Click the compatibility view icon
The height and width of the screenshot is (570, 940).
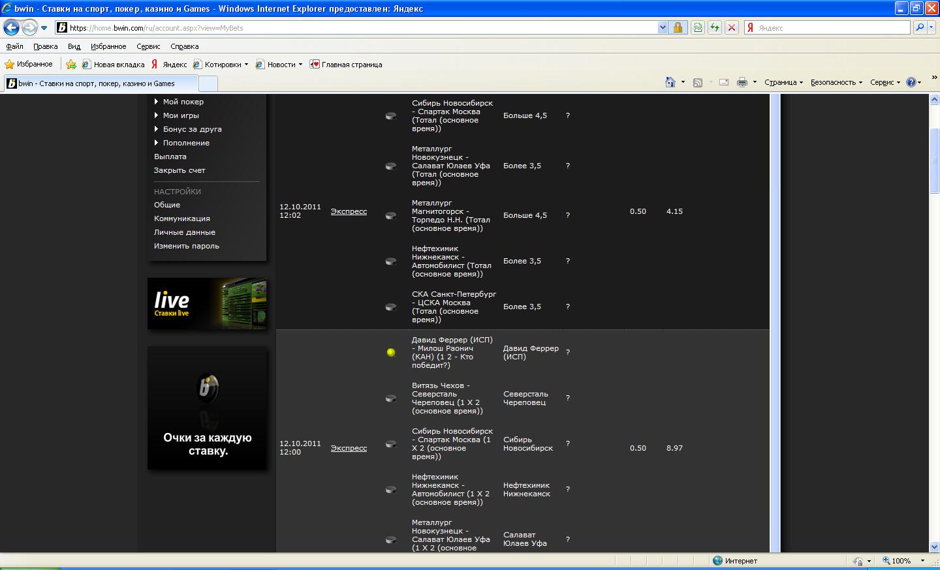(698, 27)
